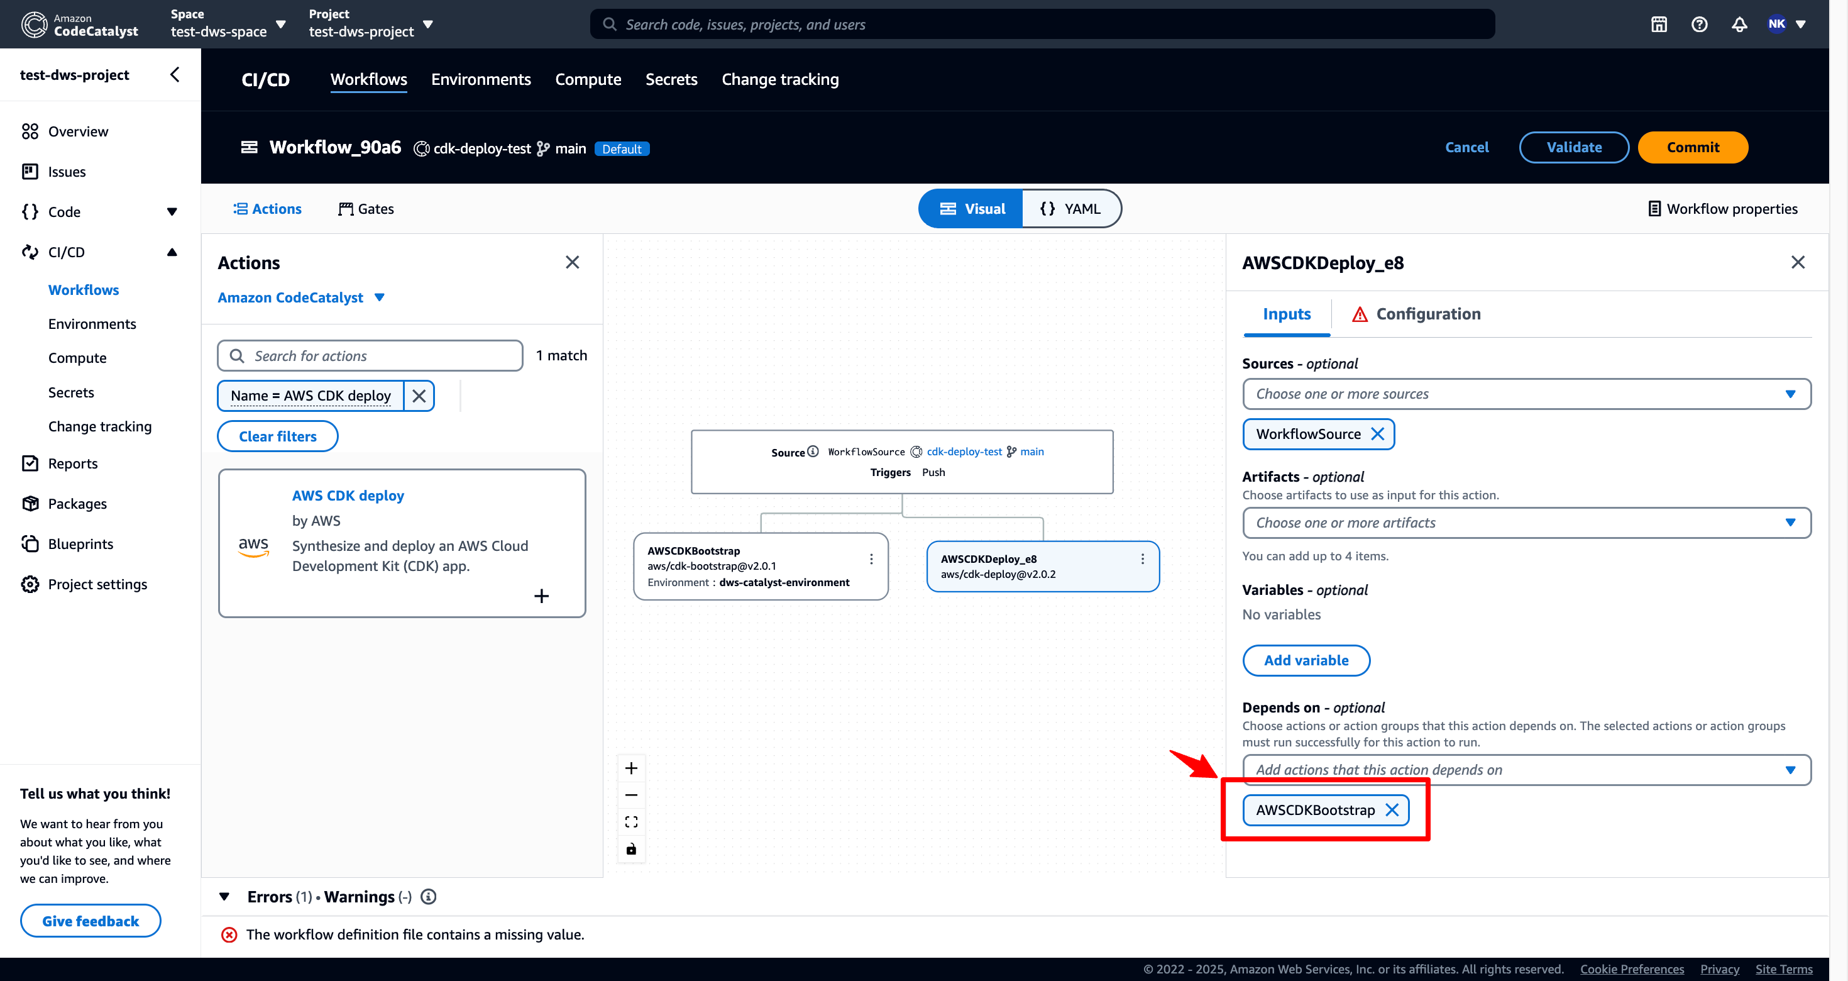This screenshot has width=1848, height=981.
Task: Open the help question mark icon
Action: coord(1699,25)
